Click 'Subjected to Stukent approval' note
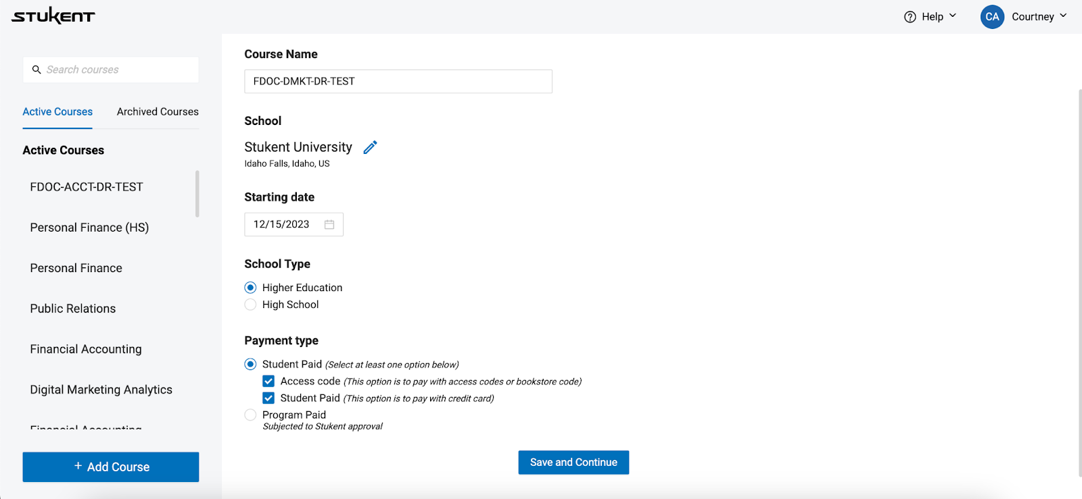This screenshot has height=499, width=1082. tap(323, 426)
